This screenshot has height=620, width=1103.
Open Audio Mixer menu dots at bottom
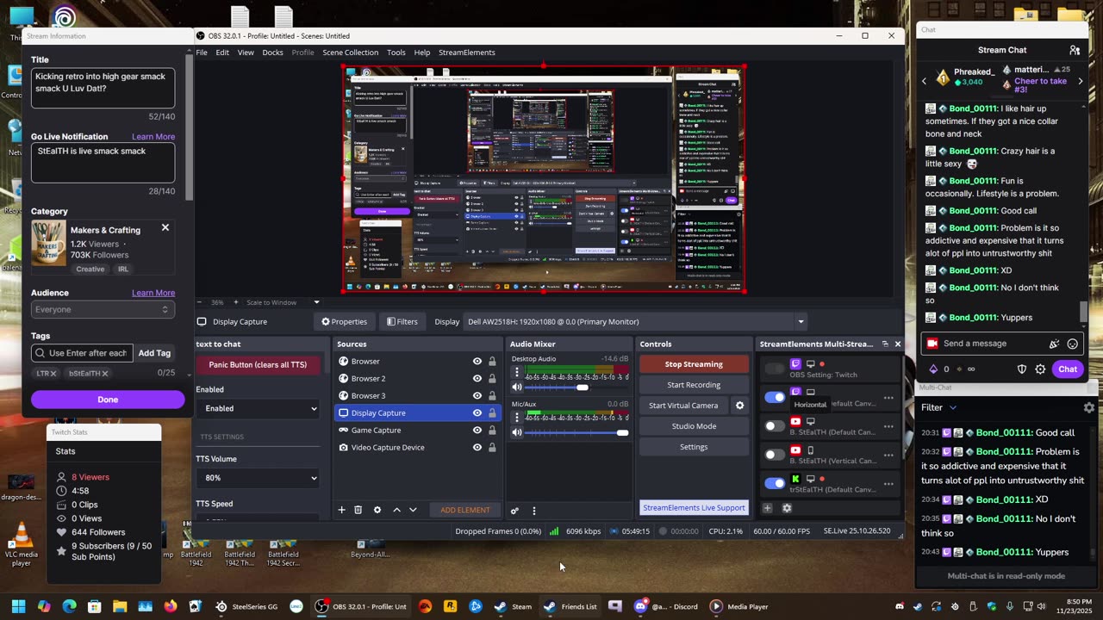pyautogui.click(x=533, y=511)
